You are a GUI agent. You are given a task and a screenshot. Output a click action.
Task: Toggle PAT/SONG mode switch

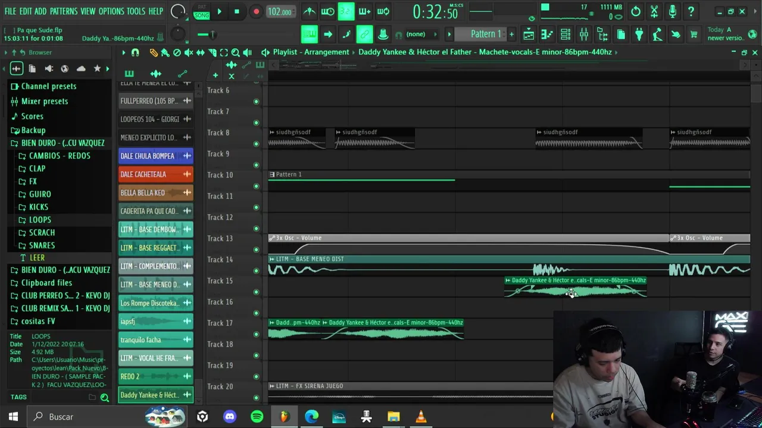point(202,11)
